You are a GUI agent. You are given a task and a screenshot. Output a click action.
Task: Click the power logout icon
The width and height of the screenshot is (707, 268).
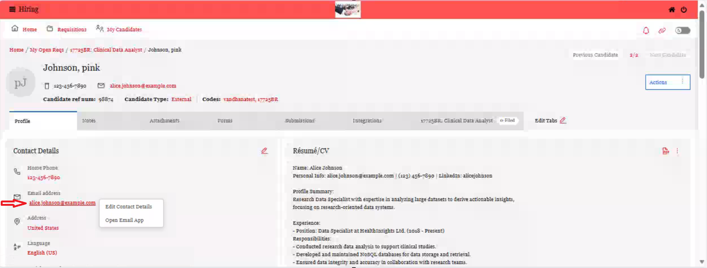coord(684,10)
